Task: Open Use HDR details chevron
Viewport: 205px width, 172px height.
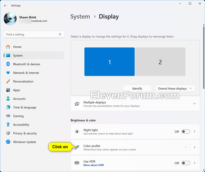Action: [x=195, y=163]
